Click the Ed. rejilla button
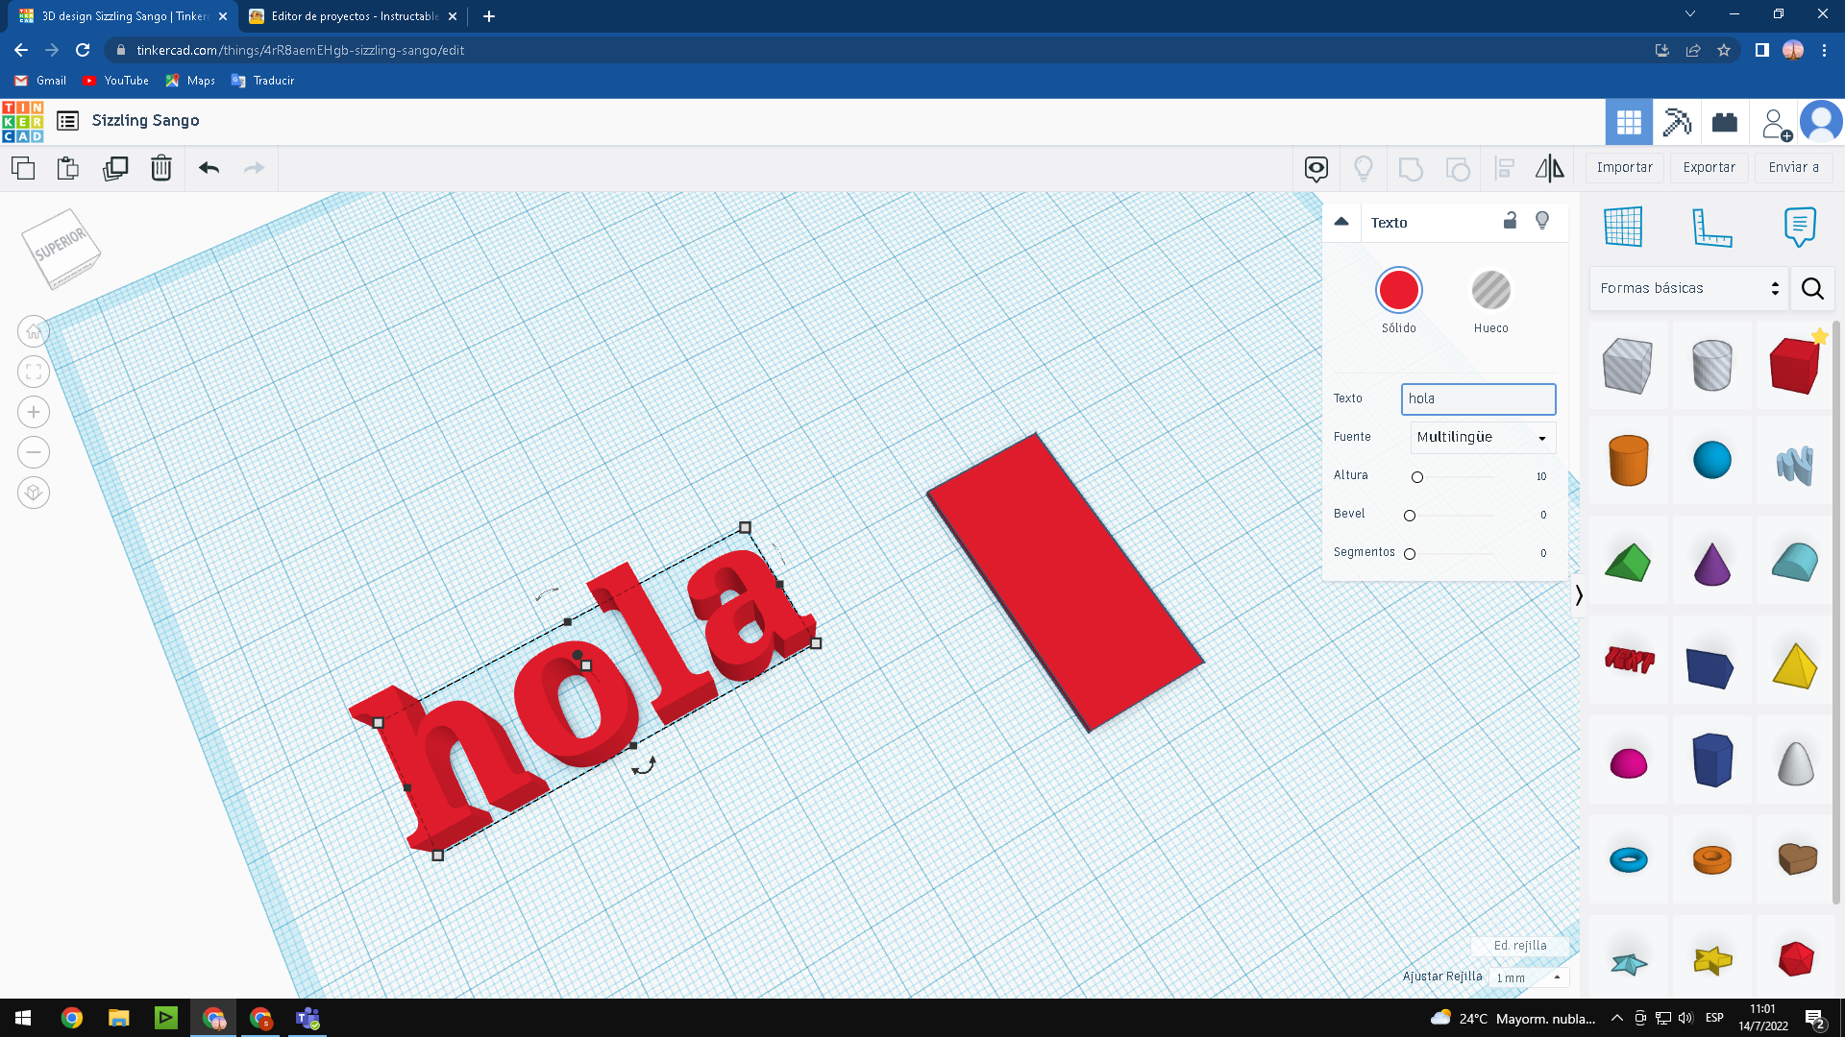Image resolution: width=1845 pixels, height=1037 pixels. 1520,946
